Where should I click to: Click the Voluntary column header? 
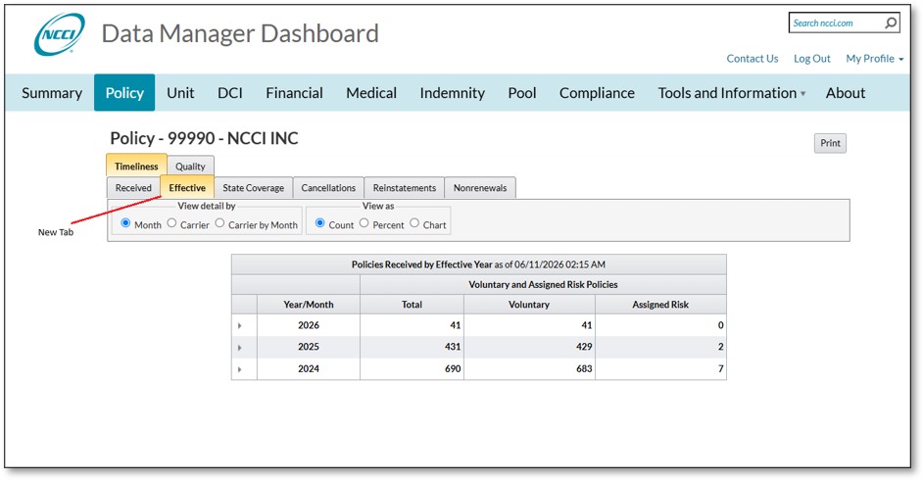pyautogui.click(x=528, y=304)
